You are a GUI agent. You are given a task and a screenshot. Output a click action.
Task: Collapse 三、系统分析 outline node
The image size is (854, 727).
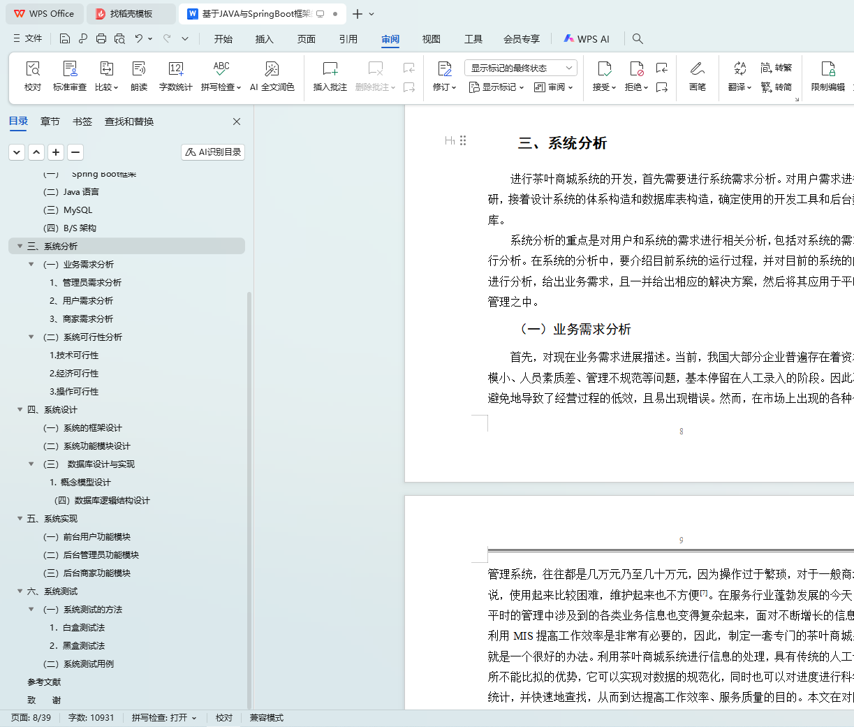point(20,246)
